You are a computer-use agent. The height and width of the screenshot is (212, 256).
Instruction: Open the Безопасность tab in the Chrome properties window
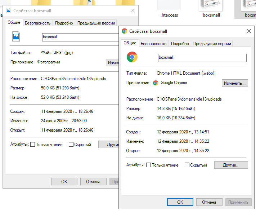click(x=153, y=44)
